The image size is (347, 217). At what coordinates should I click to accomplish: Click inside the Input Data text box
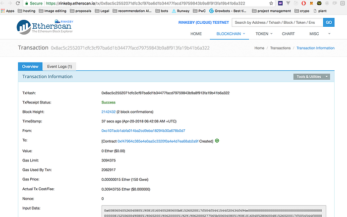click(x=214, y=212)
